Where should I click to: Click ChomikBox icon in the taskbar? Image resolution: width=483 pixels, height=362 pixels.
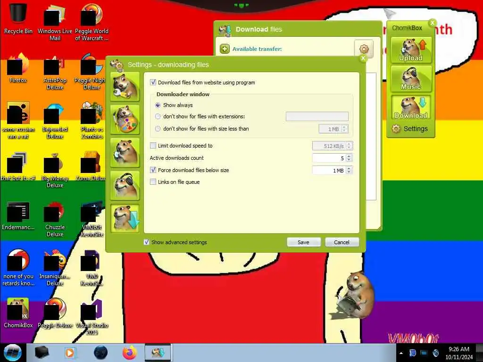pyautogui.click(x=158, y=353)
